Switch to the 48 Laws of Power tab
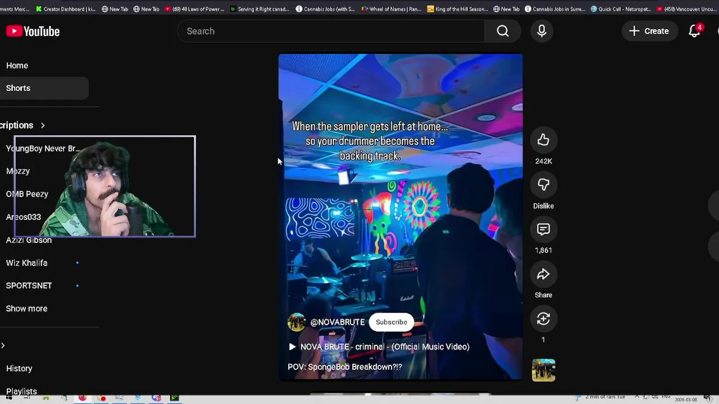Screen dimensions: 719x404 pyautogui.click(x=195, y=9)
